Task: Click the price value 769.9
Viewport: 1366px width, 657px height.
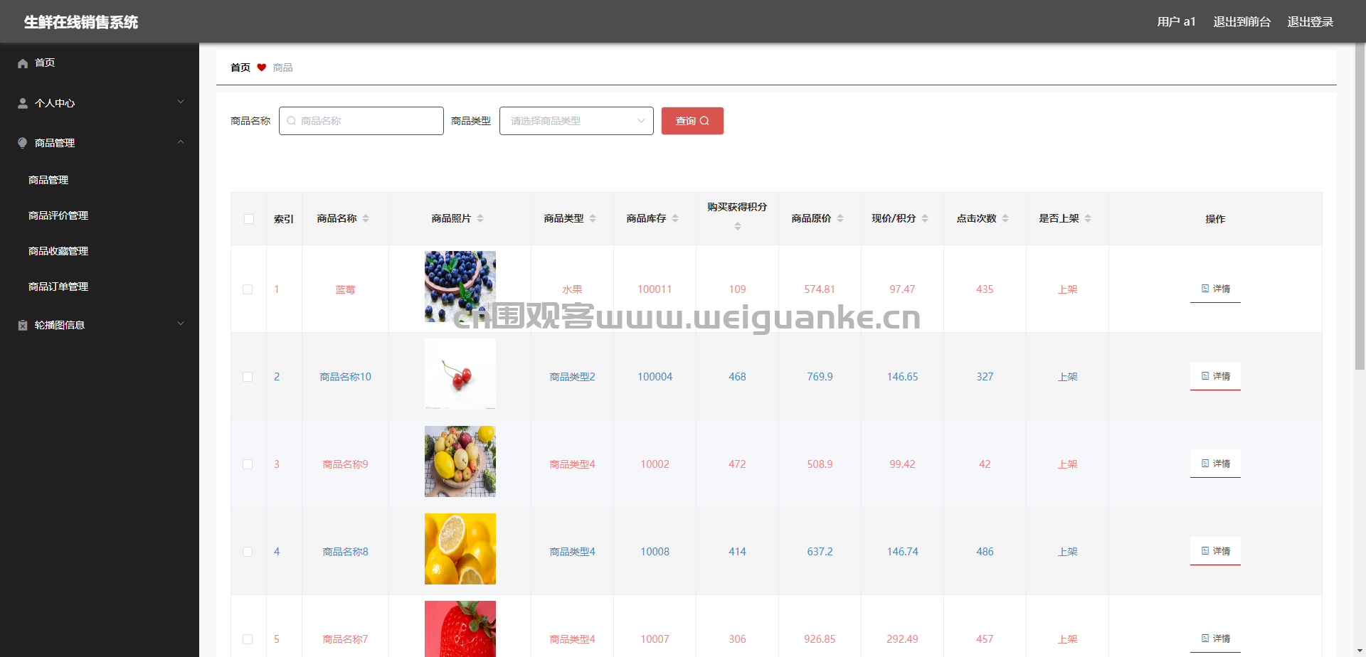Action: coord(820,377)
